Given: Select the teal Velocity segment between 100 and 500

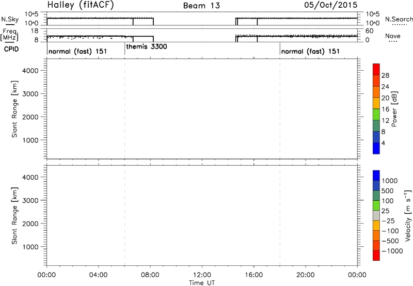Looking at the screenshot, I should (376, 196).
